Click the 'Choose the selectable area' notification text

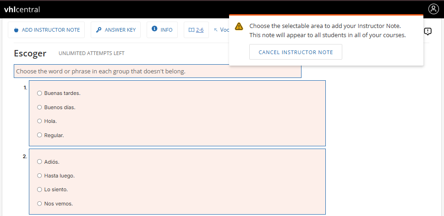[x=325, y=26]
